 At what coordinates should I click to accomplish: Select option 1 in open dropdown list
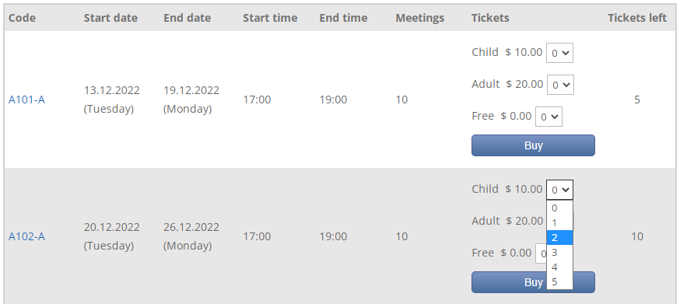[x=559, y=223]
